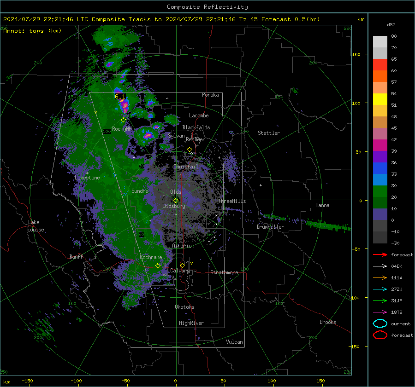Click the 18TS track label

397,312
